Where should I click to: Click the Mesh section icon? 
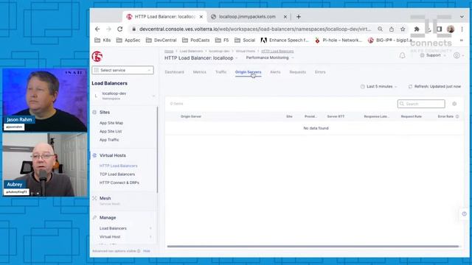pos(94,198)
